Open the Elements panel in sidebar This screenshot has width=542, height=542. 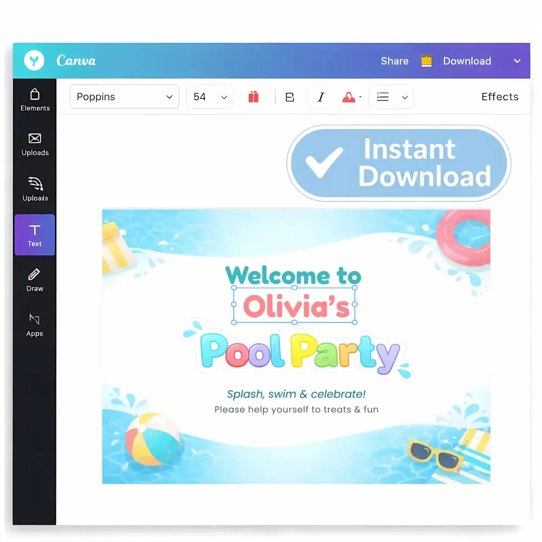coord(35,100)
